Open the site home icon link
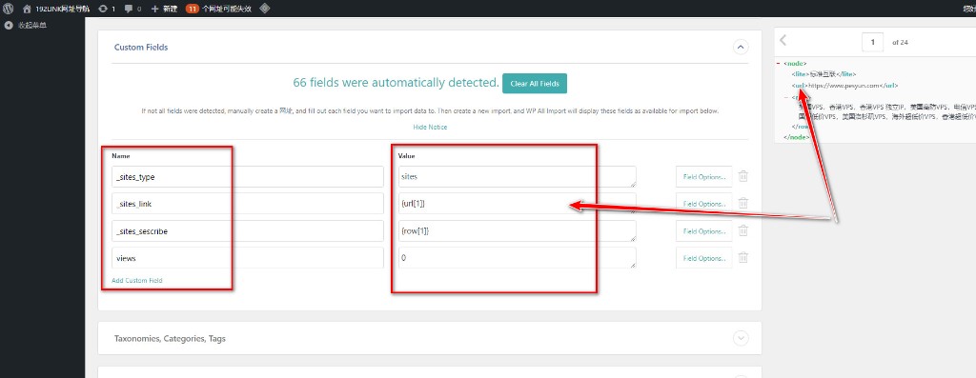The width and height of the screenshot is (976, 378). pyautogui.click(x=26, y=9)
